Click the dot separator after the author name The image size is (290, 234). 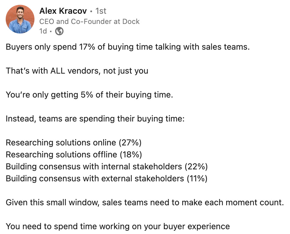pos(90,11)
